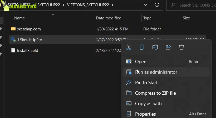The image size is (216, 118).
Task: Choose Copy as path
Action: click(166, 104)
